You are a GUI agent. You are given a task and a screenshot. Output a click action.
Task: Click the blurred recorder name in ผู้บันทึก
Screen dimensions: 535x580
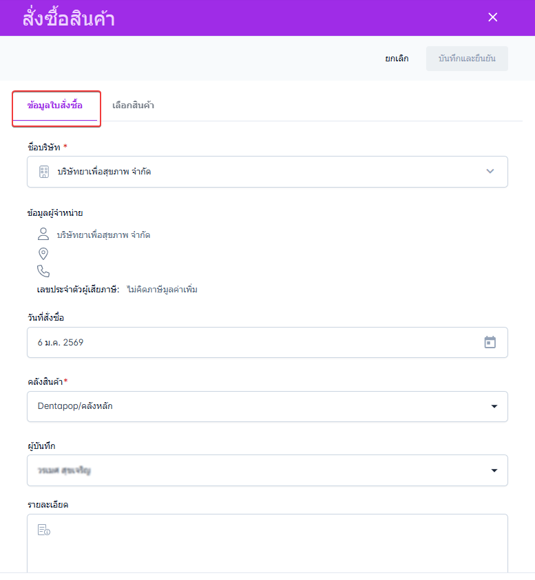click(x=65, y=470)
